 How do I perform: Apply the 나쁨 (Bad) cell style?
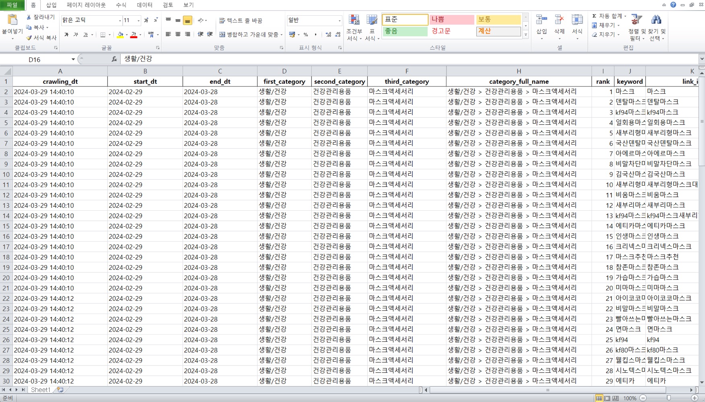pos(451,20)
